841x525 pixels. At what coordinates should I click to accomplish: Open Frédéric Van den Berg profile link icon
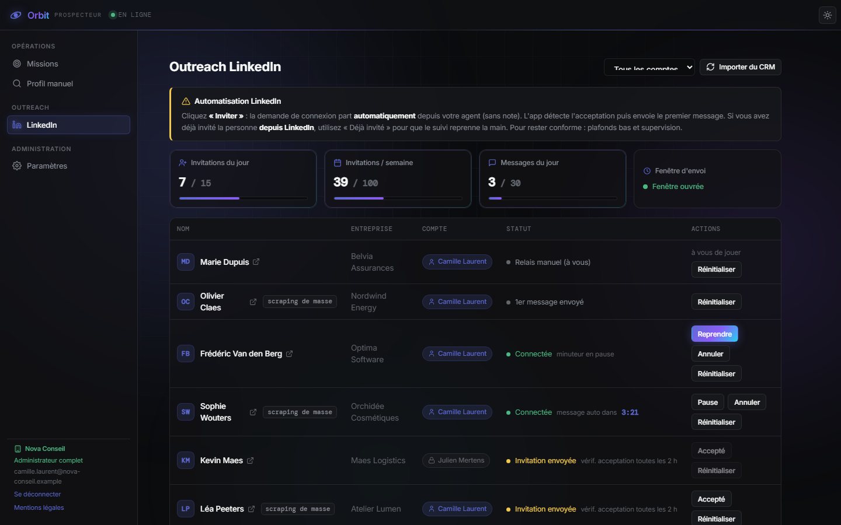[289, 353]
